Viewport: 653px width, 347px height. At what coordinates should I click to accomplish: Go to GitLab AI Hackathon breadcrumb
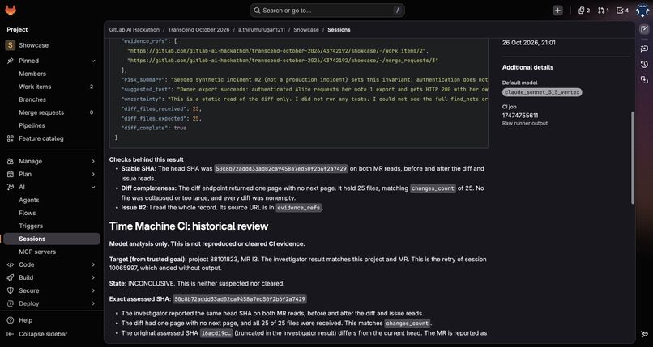click(x=134, y=29)
